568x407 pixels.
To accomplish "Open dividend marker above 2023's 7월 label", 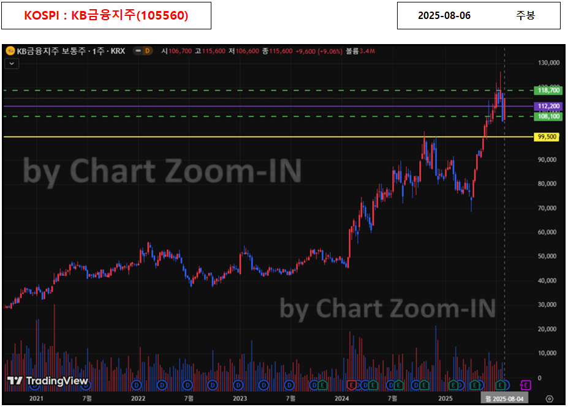I will (x=289, y=386).
